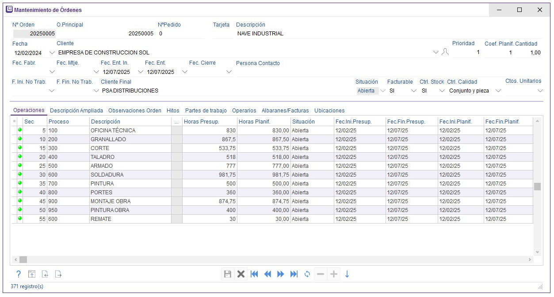Viewport: 554px width, 297px height.
Task: Open the Situación dropdown
Action: coord(383,91)
